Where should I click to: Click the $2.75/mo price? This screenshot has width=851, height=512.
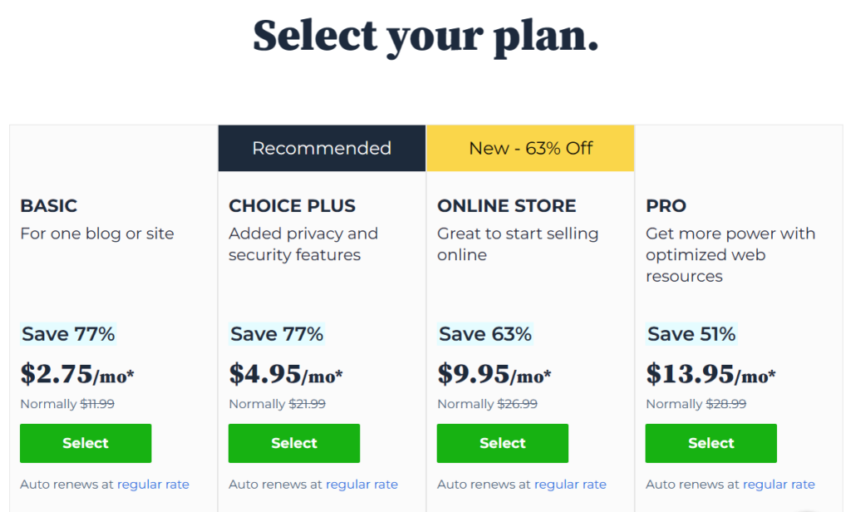tap(77, 375)
